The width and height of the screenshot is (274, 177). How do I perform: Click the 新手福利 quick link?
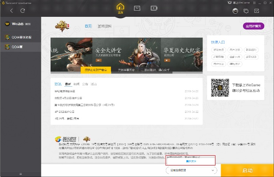[251, 50]
